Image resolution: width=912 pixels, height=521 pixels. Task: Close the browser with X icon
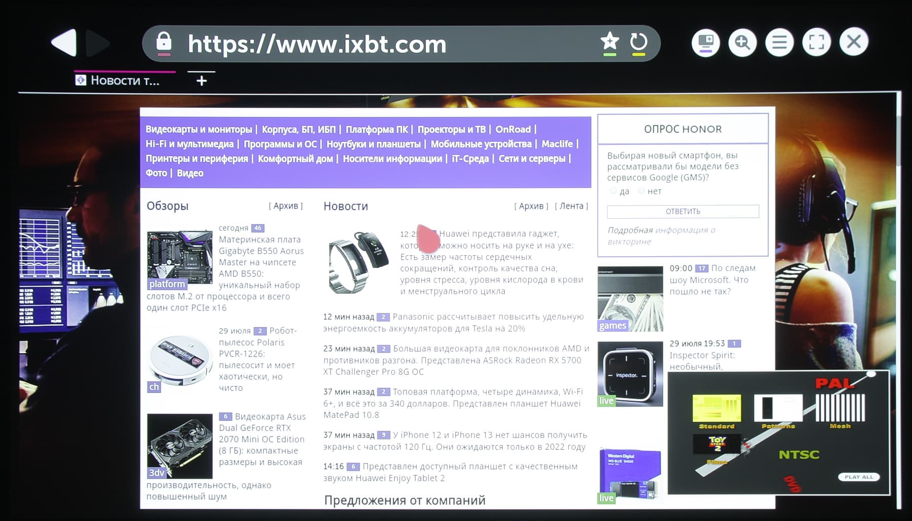coord(854,42)
